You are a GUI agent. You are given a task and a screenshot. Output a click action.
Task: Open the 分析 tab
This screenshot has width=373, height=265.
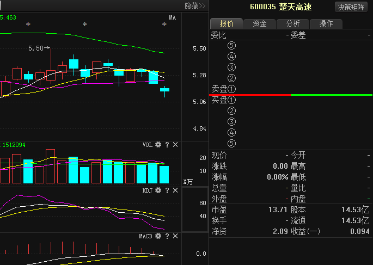click(x=293, y=23)
